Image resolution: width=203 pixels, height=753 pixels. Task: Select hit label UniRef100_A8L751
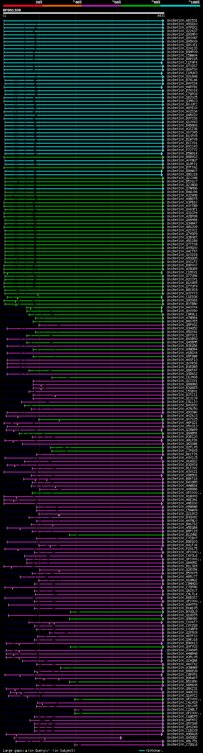(182, 741)
